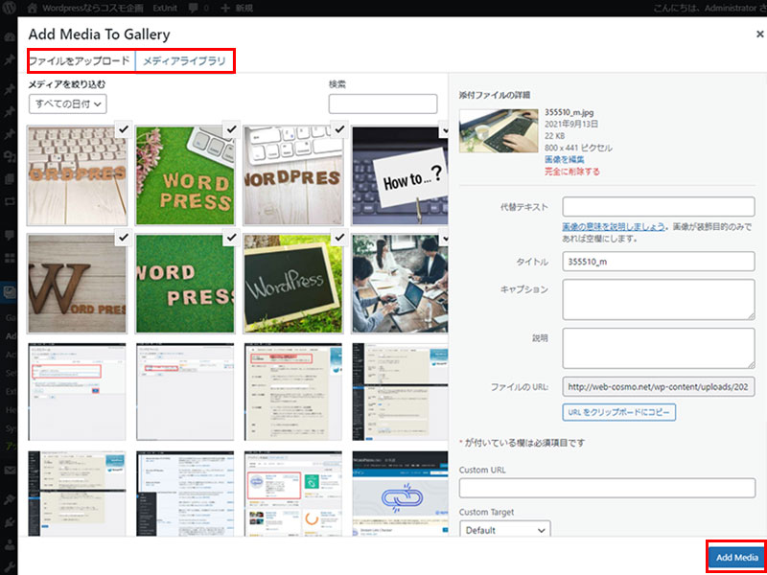This screenshot has width=767, height=575.
Task: Click the 画像を編集 link
Action: pos(563,160)
